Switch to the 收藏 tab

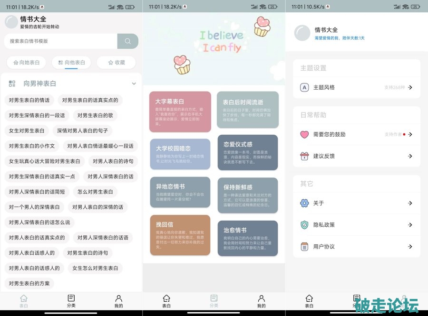[116, 62]
